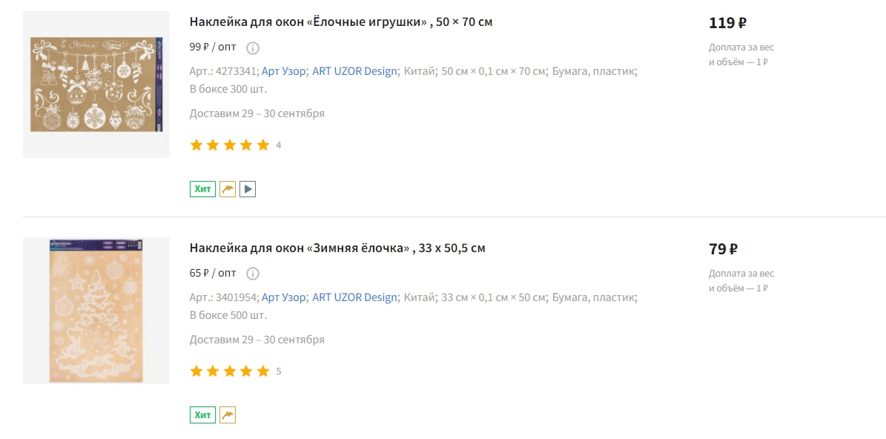This screenshot has height=439, width=886.
Task: Follow Арт Узор brand link in first product
Action: click(x=284, y=72)
